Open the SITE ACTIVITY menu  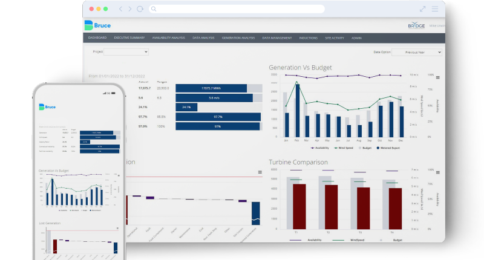tap(335, 38)
